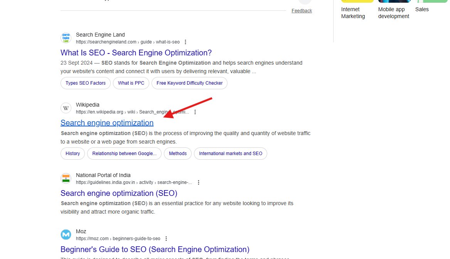Select the 'Methods' chip
450x259 pixels.
tap(177, 154)
